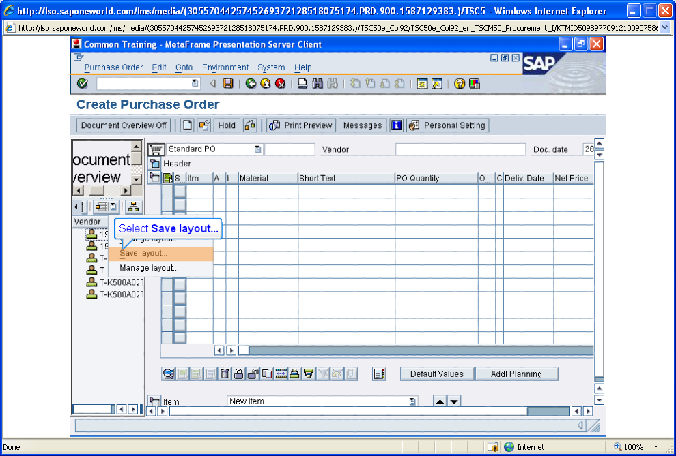Click the main screen bottom horizontal scrollbar thumb
The width and height of the screenshot is (676, 456).
tap(348, 411)
